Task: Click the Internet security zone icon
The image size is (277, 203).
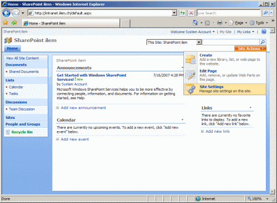Action: coord(198,199)
